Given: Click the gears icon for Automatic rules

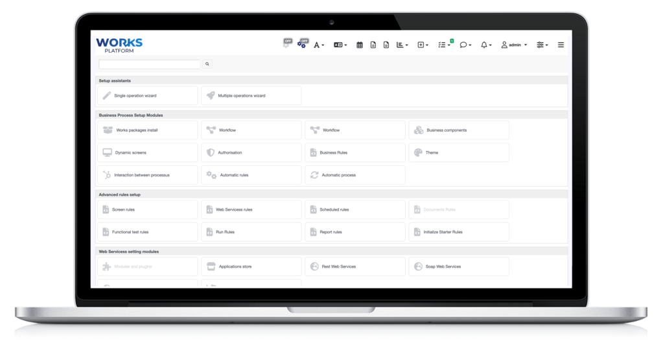Looking at the screenshot, I should pos(211,175).
